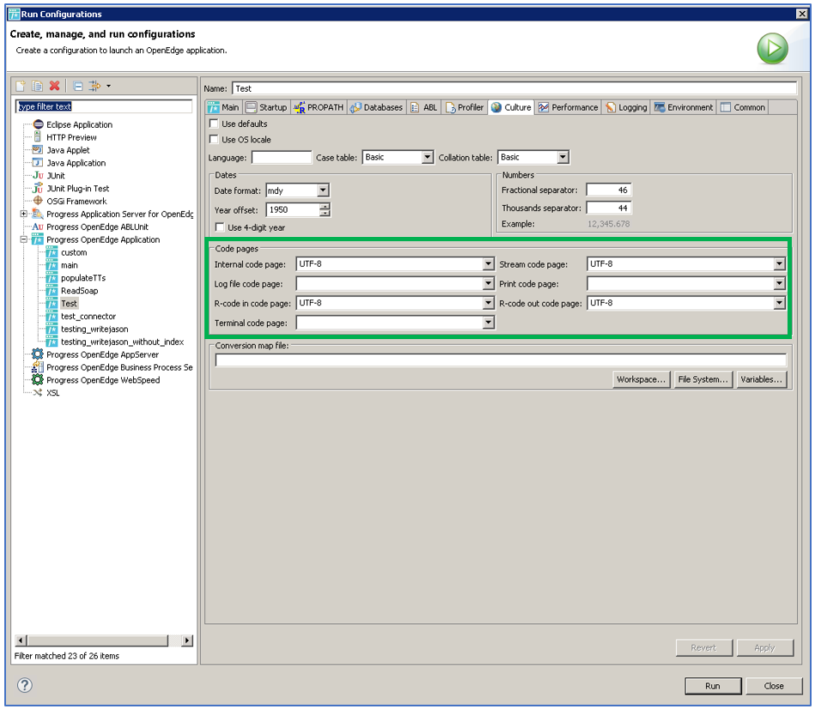Click the File System... button
The image size is (815, 709).
702,379
